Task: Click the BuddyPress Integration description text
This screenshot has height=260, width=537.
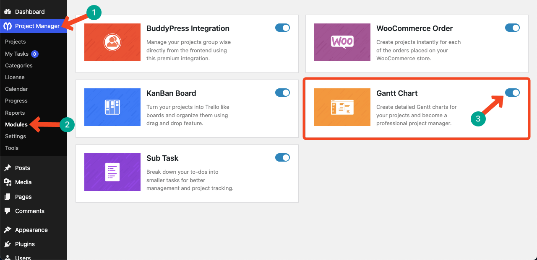Action: click(x=188, y=50)
